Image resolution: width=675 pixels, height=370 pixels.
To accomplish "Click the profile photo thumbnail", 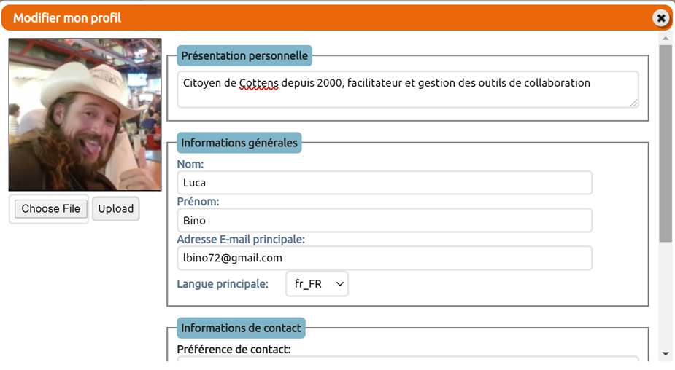I will click(x=85, y=115).
